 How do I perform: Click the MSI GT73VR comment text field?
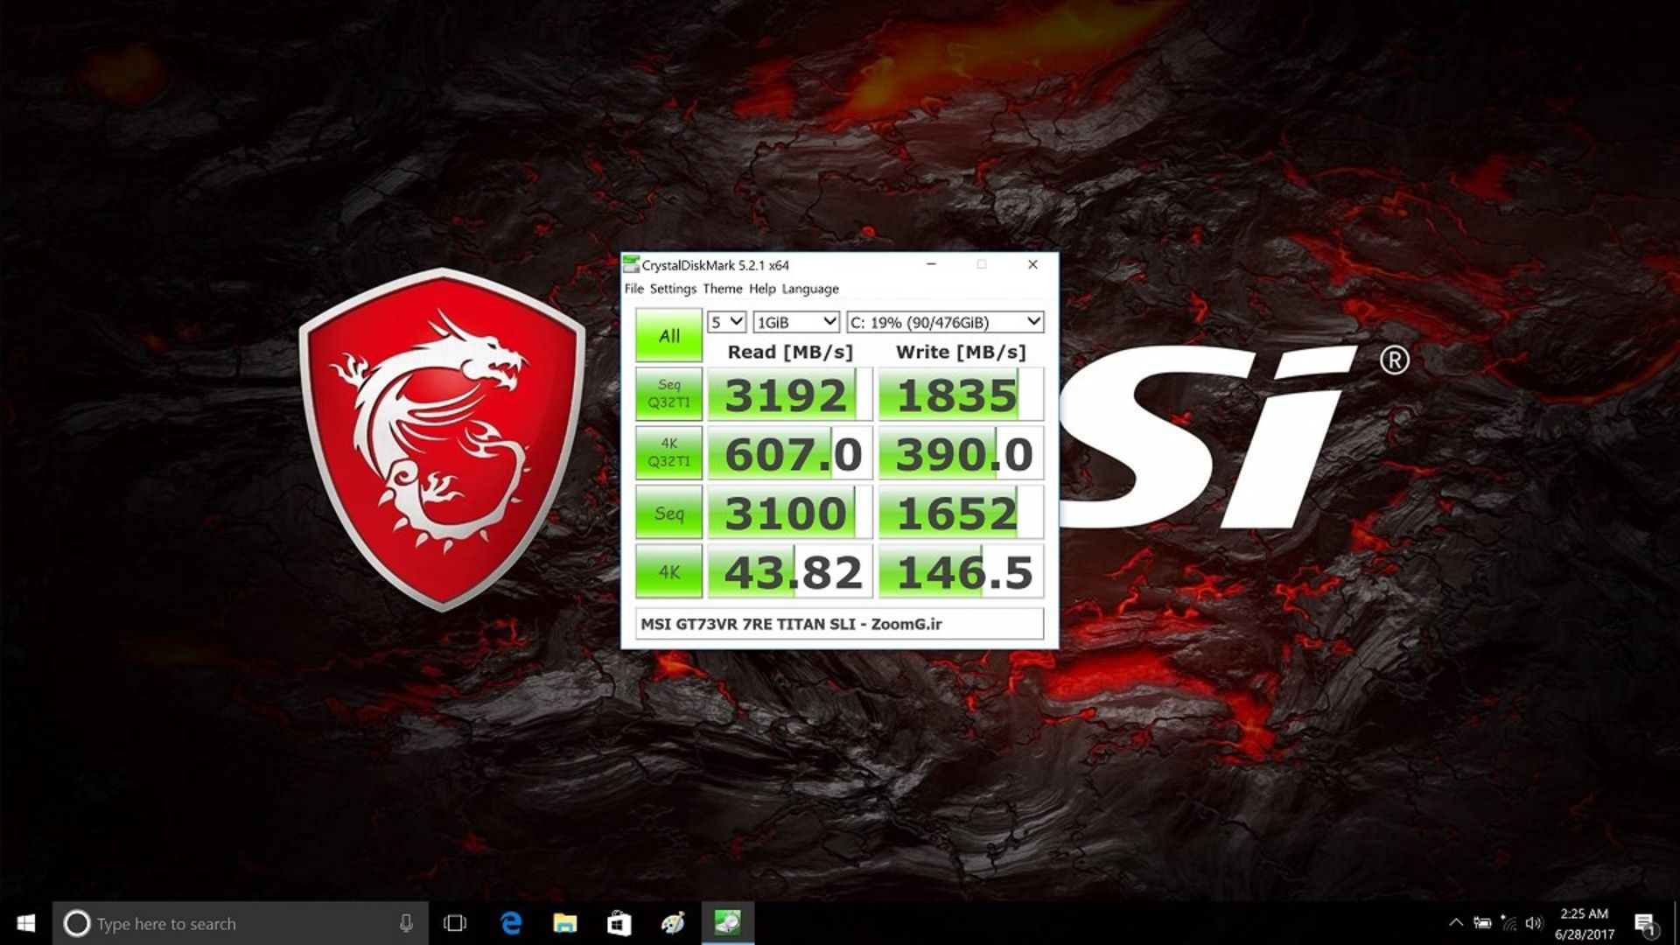tap(839, 624)
